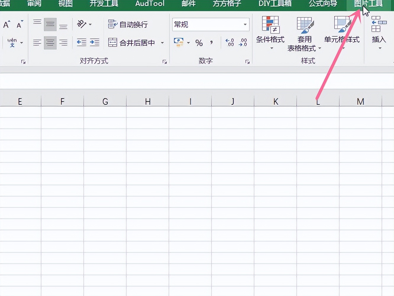Open the 常规 number format dropdown
The image size is (394, 296).
(244, 25)
